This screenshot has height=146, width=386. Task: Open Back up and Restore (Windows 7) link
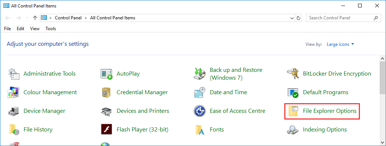coord(236,74)
